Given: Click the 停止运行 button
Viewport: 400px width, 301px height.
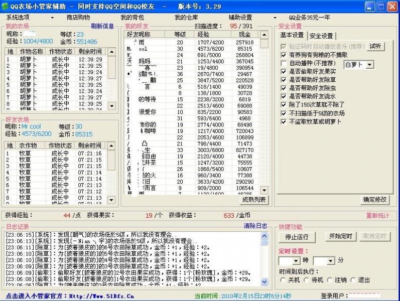Looking at the screenshot, I should (x=297, y=237).
